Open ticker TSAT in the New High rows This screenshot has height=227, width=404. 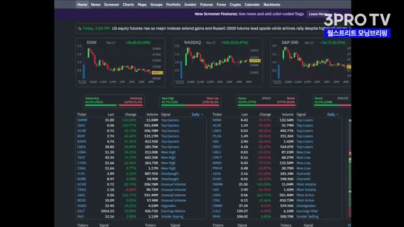point(81,158)
